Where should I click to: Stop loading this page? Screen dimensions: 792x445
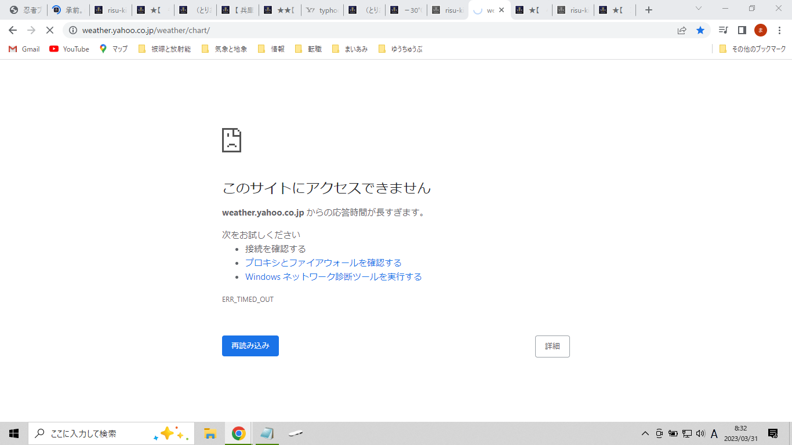coord(50,30)
